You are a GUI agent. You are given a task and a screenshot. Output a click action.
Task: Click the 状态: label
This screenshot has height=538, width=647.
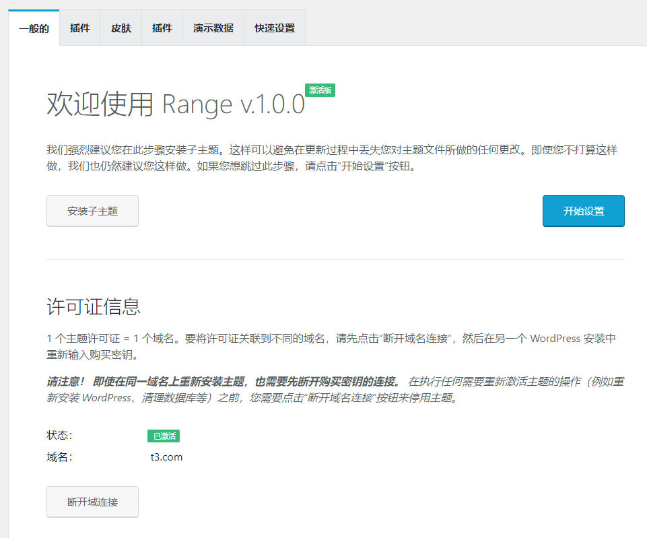59,435
